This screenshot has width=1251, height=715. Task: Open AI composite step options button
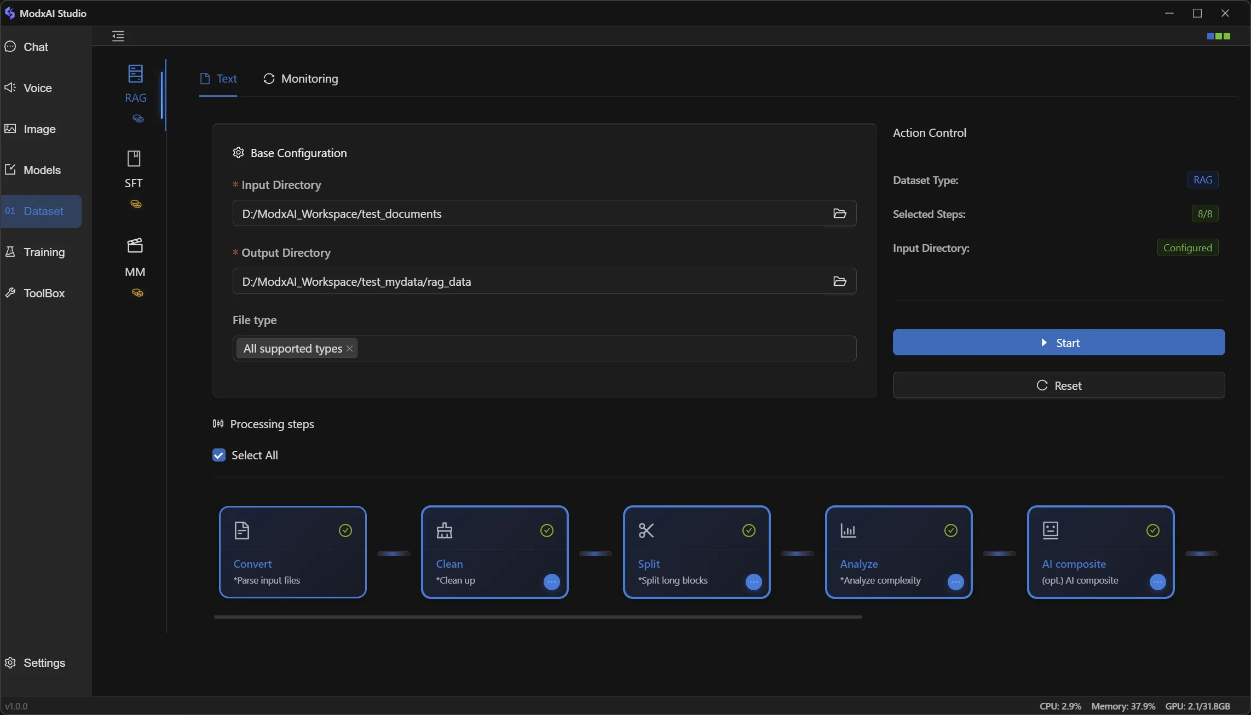coord(1157,582)
